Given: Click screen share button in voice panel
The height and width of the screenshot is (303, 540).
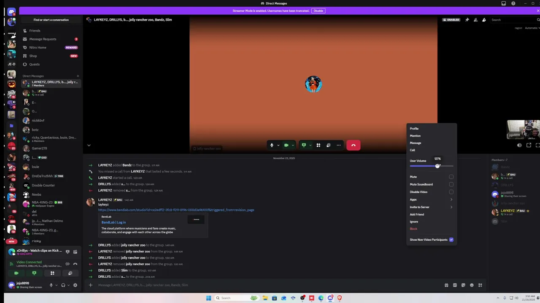Looking at the screenshot, I should [x=34, y=273].
